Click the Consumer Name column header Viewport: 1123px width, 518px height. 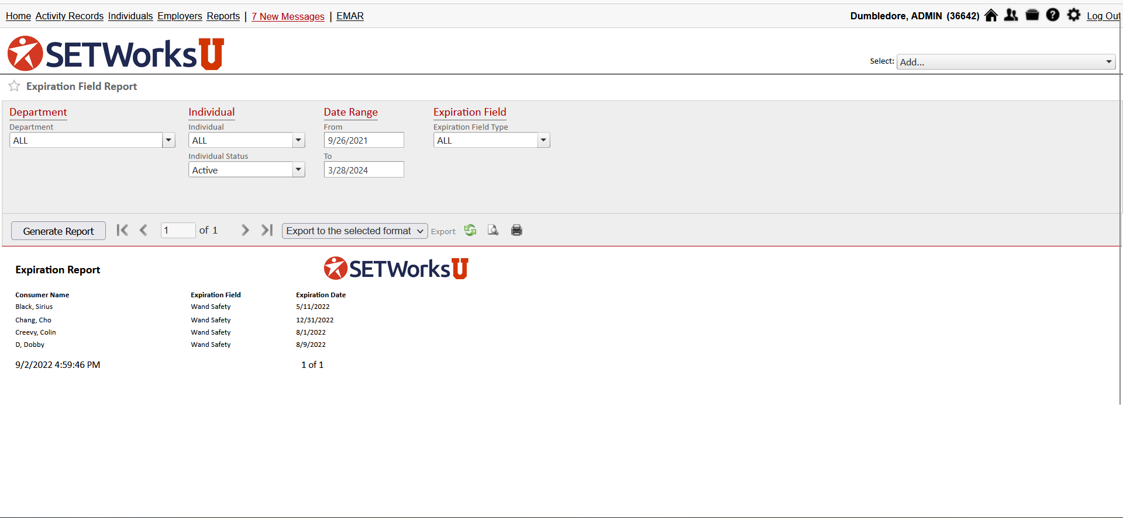42,295
